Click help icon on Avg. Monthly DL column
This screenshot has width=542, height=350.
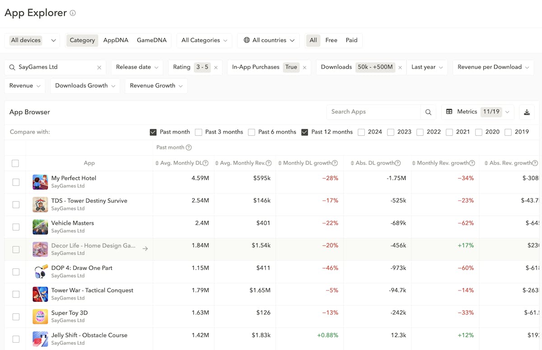pos(206,163)
